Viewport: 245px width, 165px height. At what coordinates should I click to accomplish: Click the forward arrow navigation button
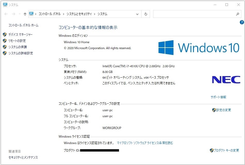14,14
